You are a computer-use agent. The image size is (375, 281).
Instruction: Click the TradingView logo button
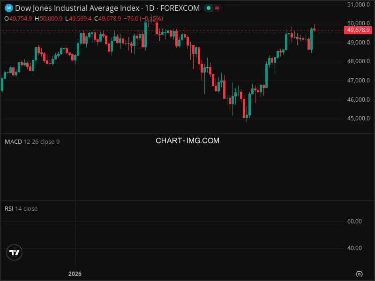15,252
